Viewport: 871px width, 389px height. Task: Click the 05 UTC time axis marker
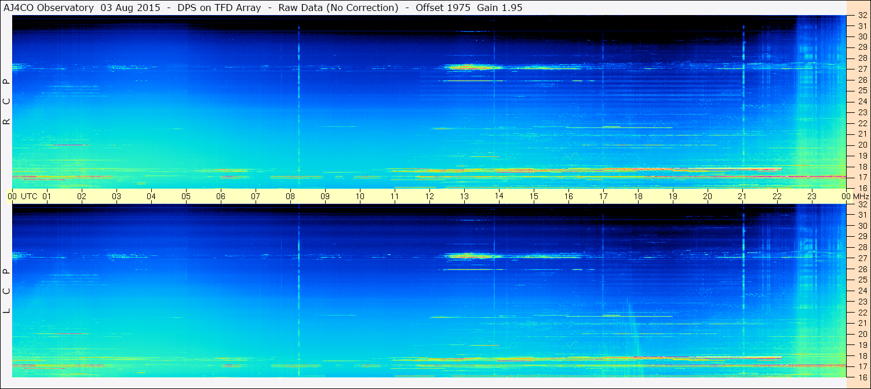click(186, 196)
